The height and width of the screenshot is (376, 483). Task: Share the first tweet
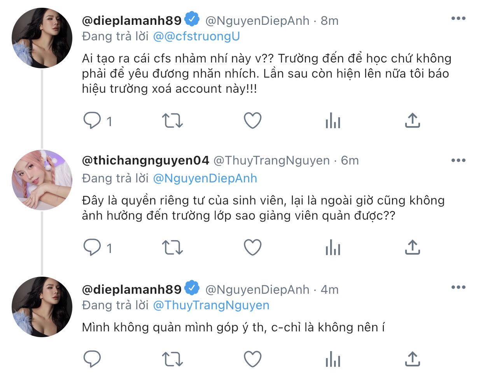(x=412, y=121)
